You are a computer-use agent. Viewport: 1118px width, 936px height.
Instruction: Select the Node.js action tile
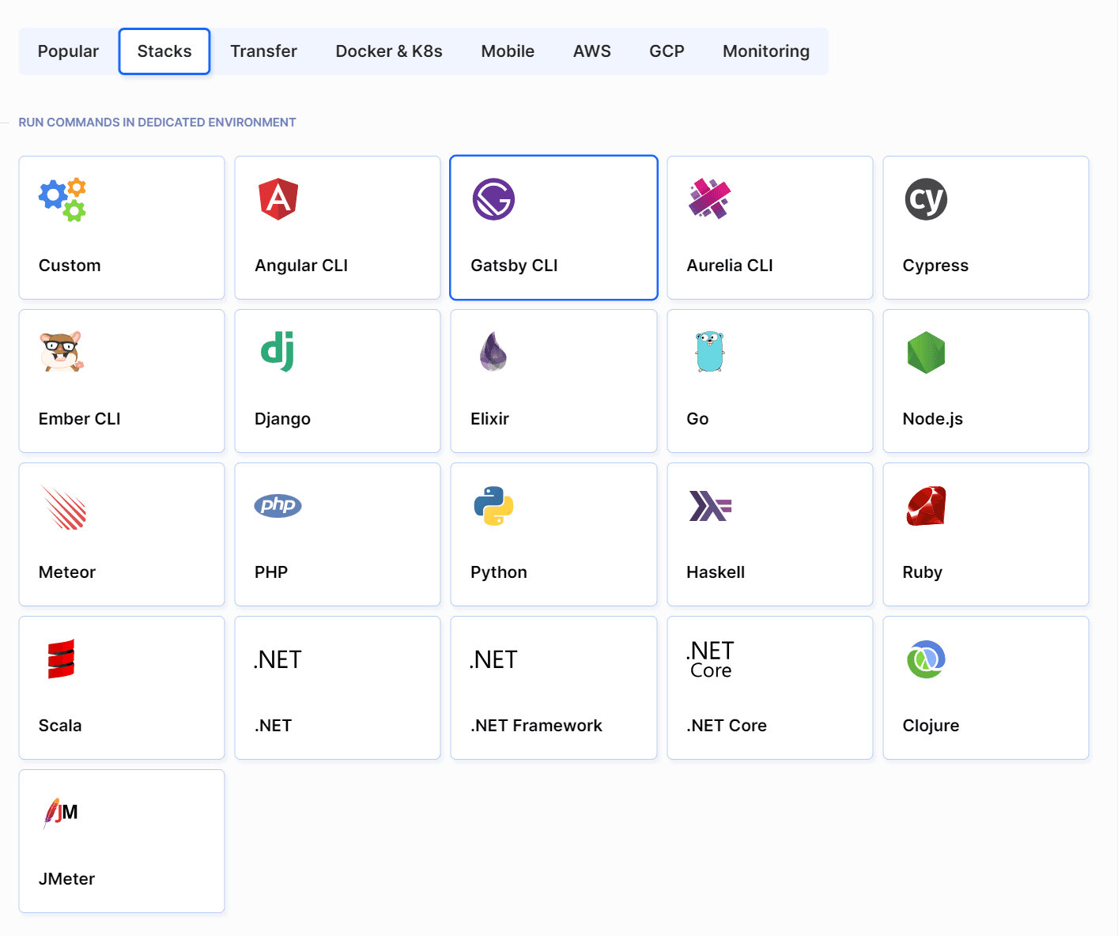coord(985,381)
